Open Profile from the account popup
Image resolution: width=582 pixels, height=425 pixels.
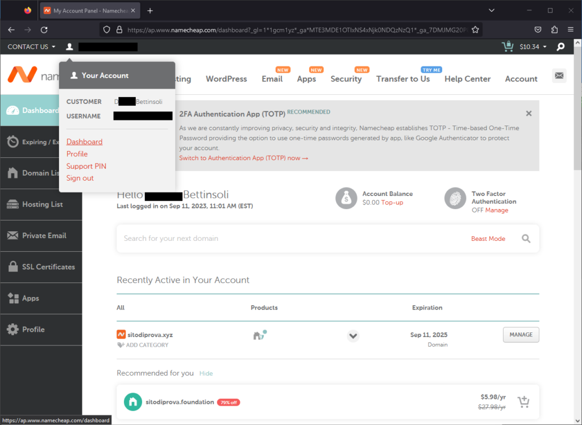(x=77, y=154)
